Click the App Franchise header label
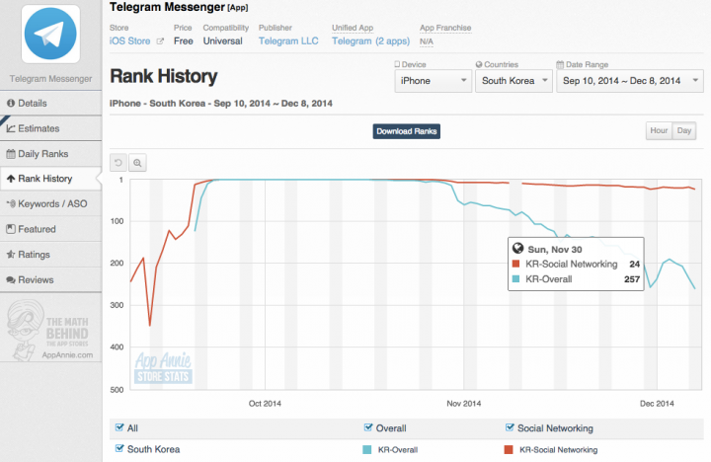Image resolution: width=711 pixels, height=462 pixels. click(x=445, y=28)
